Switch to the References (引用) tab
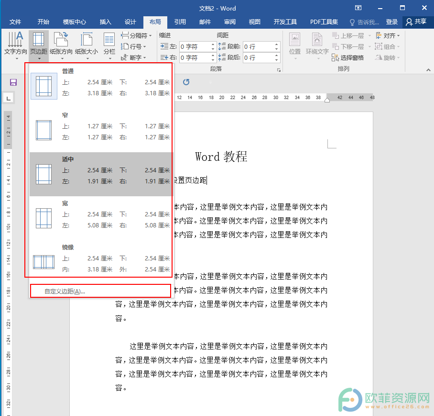Screen dimensions: 434x416 click(x=180, y=22)
